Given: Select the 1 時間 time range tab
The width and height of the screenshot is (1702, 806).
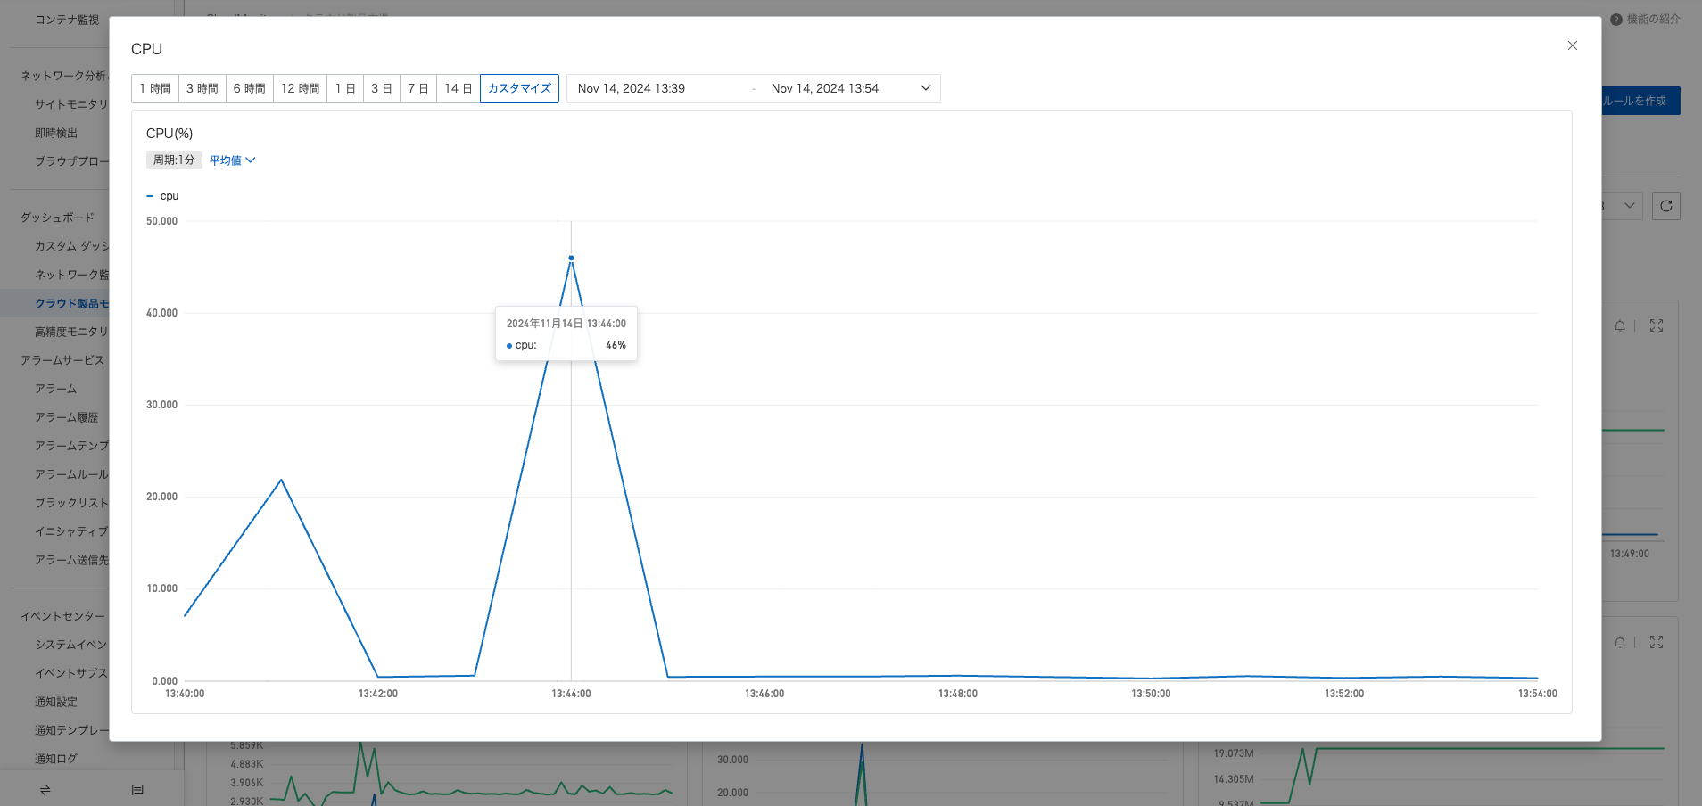Looking at the screenshot, I should tap(155, 88).
